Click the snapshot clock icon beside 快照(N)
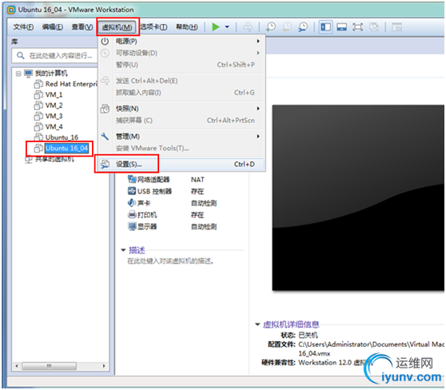 click(105, 109)
